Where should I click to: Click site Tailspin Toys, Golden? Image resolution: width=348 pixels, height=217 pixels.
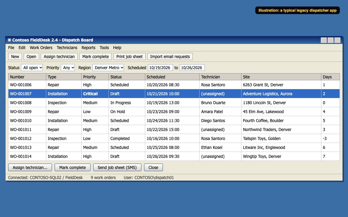pyautogui.click(x=281, y=138)
